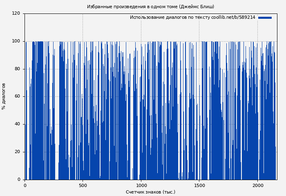Viewport: 286px width, 196px height.
Task: Click the y-axis tick label 120
Action: click(16, 13)
